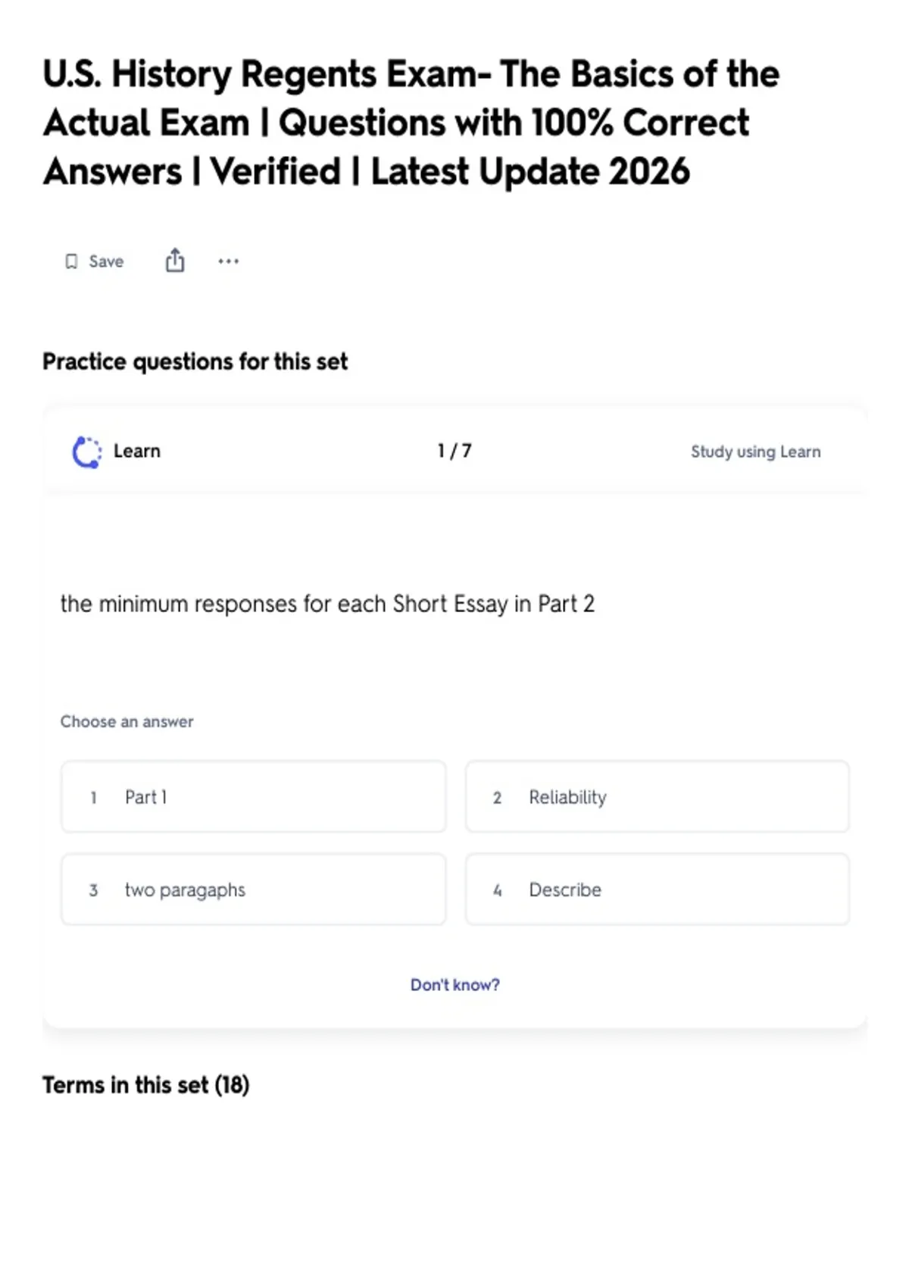Choose answer 4 Describe

(657, 889)
